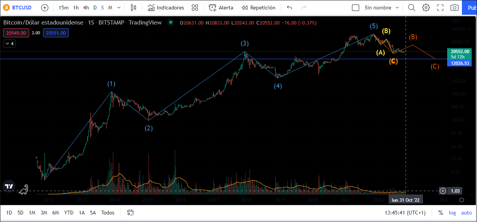Screen dimensions: 477x222
Task: Open indicator templates grid icon
Action: tap(195, 8)
